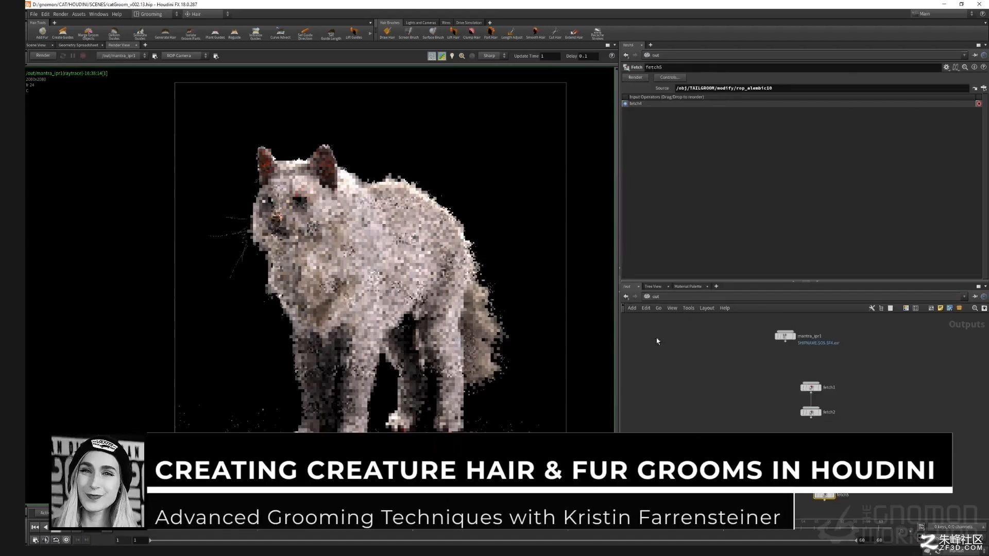The height and width of the screenshot is (556, 989).
Task: Click the Source path input field
Action: tap(822, 88)
